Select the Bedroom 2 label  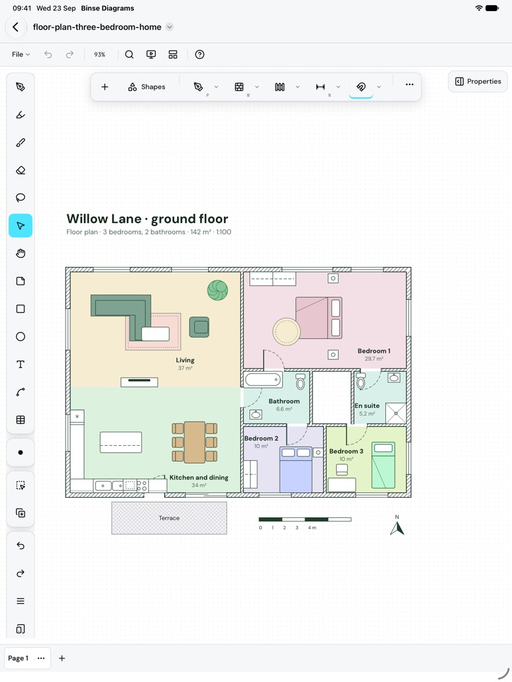(x=261, y=439)
